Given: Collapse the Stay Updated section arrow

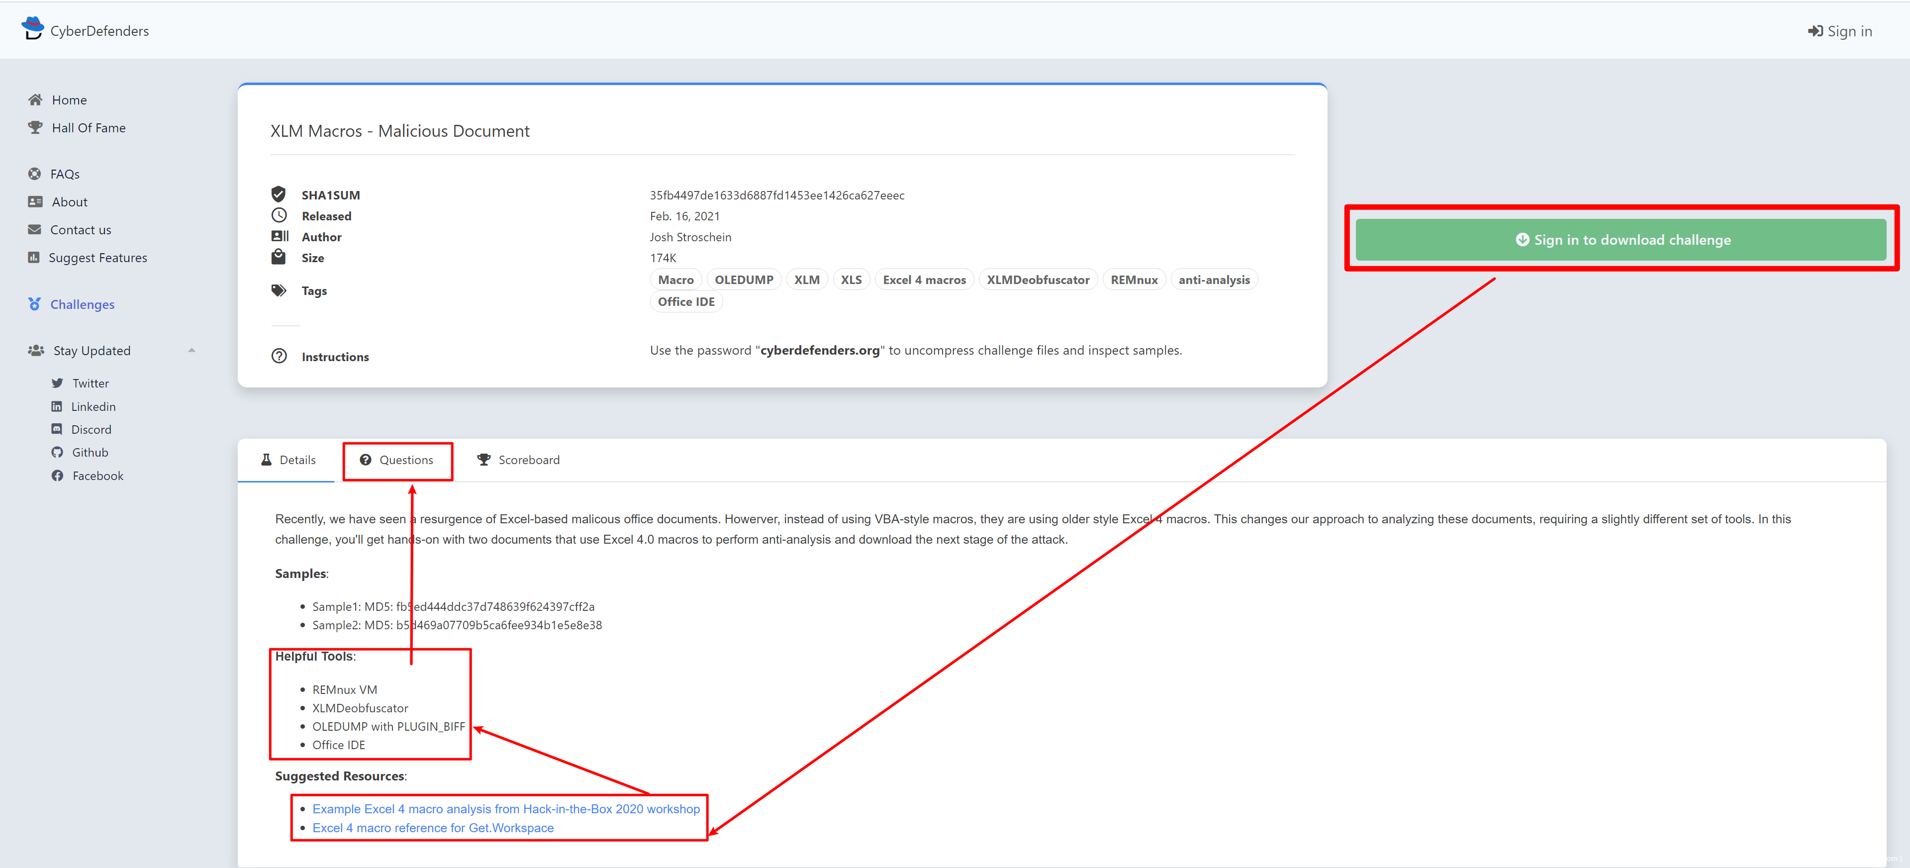Looking at the screenshot, I should pos(191,351).
